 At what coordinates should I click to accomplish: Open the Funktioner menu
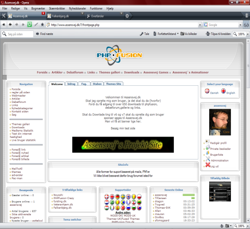[x=96, y=8]
